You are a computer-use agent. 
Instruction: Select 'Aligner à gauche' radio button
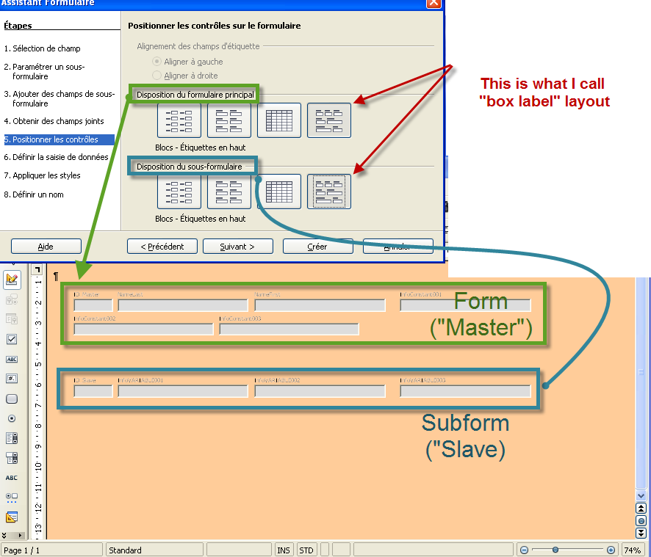coord(157,62)
